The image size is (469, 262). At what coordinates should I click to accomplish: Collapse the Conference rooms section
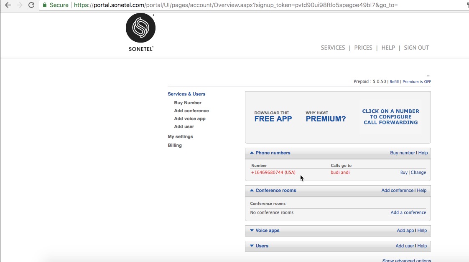(252, 190)
